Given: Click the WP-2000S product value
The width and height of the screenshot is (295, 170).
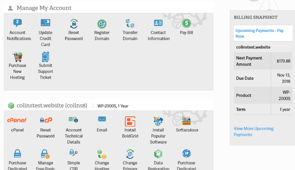Looking at the screenshot, I should tap(284, 95).
